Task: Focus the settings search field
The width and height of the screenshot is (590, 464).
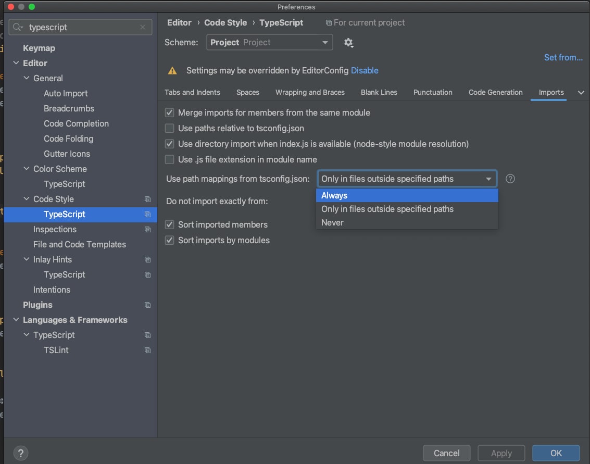Action: point(80,27)
